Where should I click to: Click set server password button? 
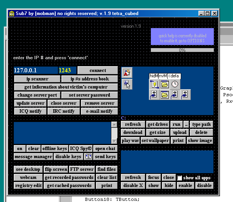click(x=89, y=95)
